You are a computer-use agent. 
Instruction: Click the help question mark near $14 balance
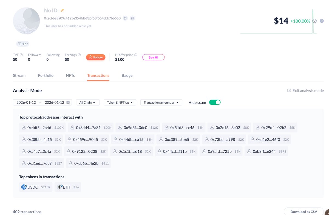click(x=322, y=21)
